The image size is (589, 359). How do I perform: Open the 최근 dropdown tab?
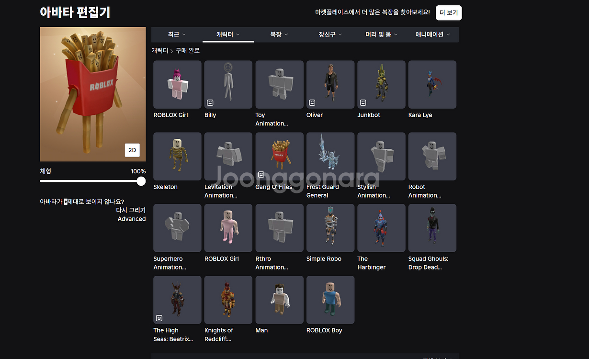(x=177, y=34)
